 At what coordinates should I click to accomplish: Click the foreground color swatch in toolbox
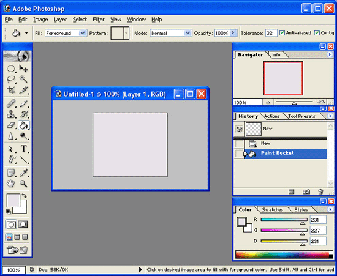click(x=13, y=201)
